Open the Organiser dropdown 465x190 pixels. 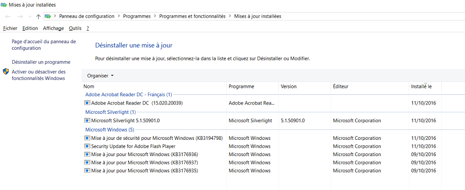[x=100, y=76]
